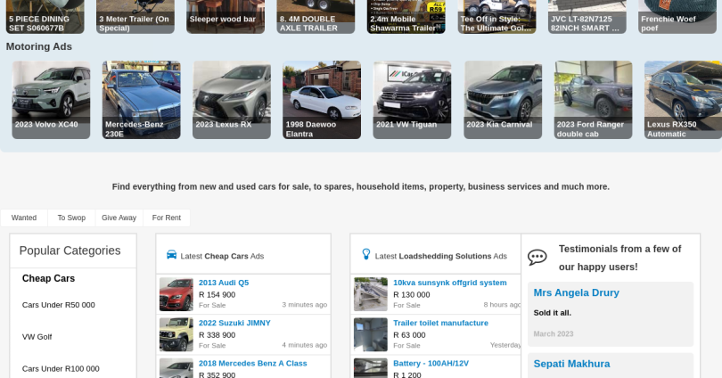Open the Trailer toilet manufacture ad
The width and height of the screenshot is (722, 378).
click(440, 324)
